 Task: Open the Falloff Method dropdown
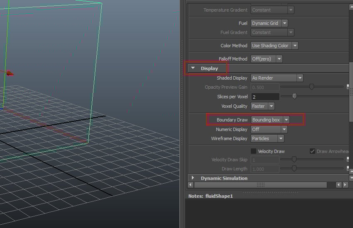pyautogui.click(x=266, y=59)
